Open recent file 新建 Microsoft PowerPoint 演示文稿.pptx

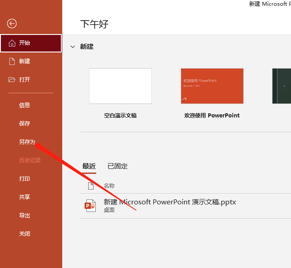[x=170, y=202]
